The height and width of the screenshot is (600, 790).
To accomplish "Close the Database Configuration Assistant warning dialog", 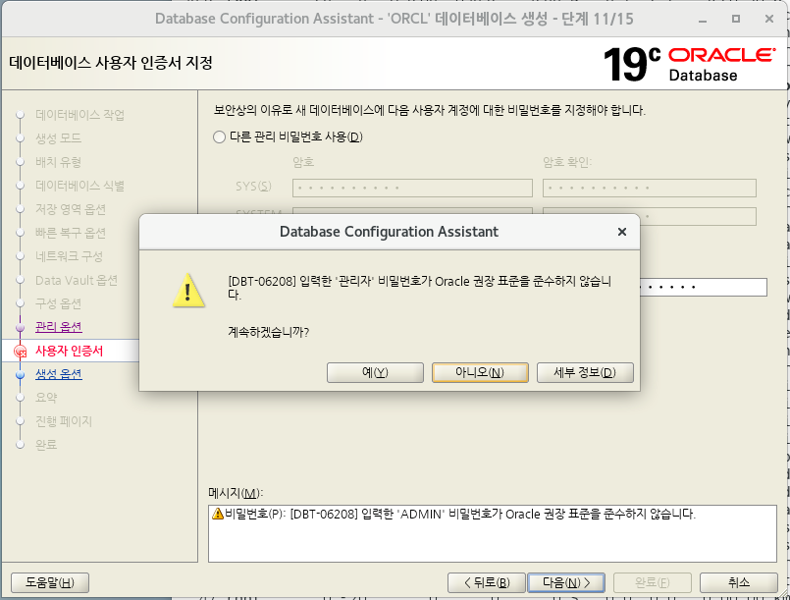I will pyautogui.click(x=622, y=232).
